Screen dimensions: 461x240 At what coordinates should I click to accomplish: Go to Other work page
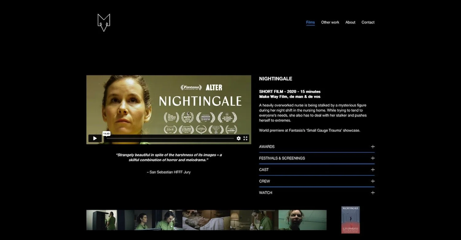click(330, 22)
